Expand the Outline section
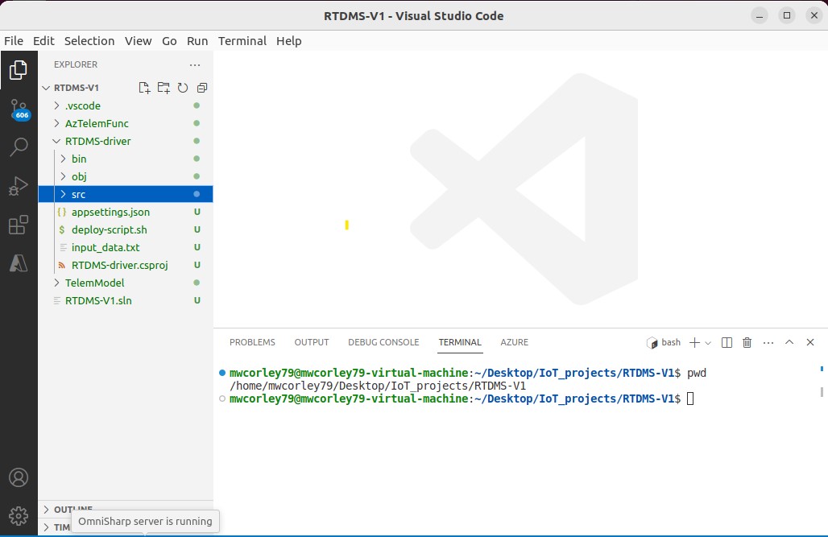This screenshot has width=828, height=537. pos(126,510)
